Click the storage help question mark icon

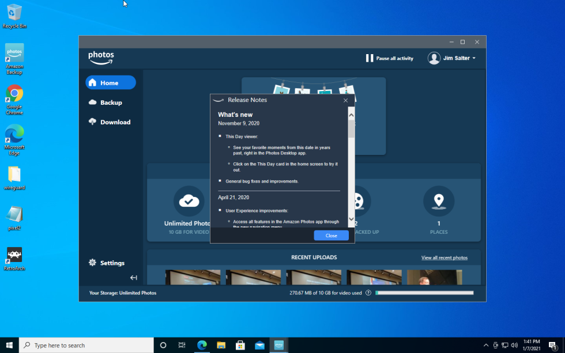click(368, 293)
